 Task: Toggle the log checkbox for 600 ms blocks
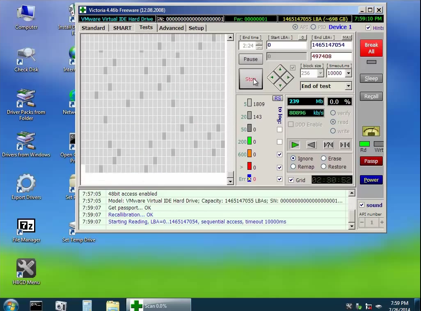[279, 154]
